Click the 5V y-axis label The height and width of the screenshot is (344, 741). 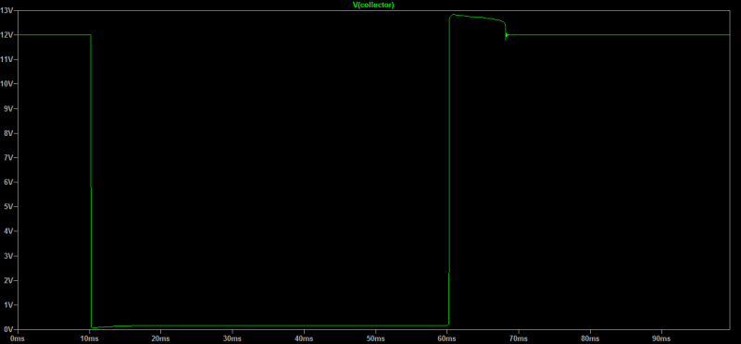coord(8,207)
